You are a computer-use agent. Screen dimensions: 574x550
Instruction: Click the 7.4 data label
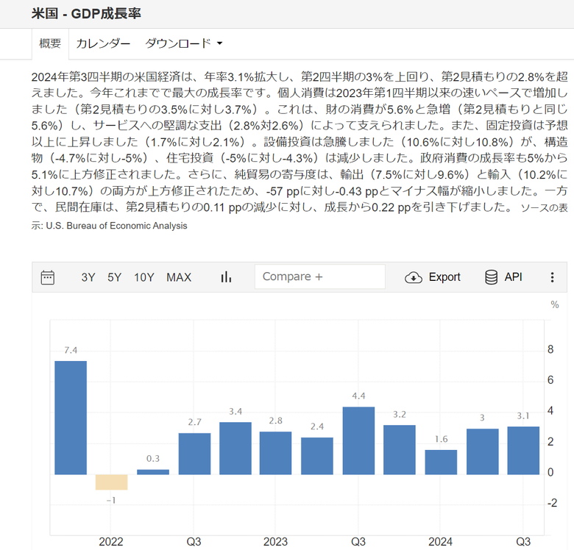[71, 350]
